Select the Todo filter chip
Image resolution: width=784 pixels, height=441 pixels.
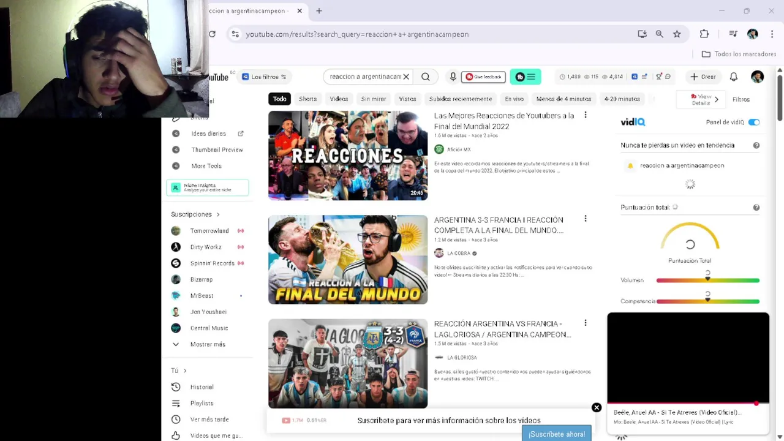[279, 99]
